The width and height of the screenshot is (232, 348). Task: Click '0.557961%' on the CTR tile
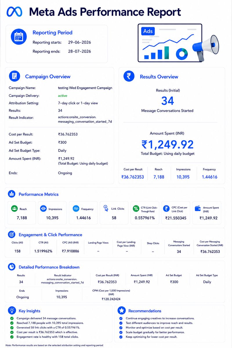(145, 218)
